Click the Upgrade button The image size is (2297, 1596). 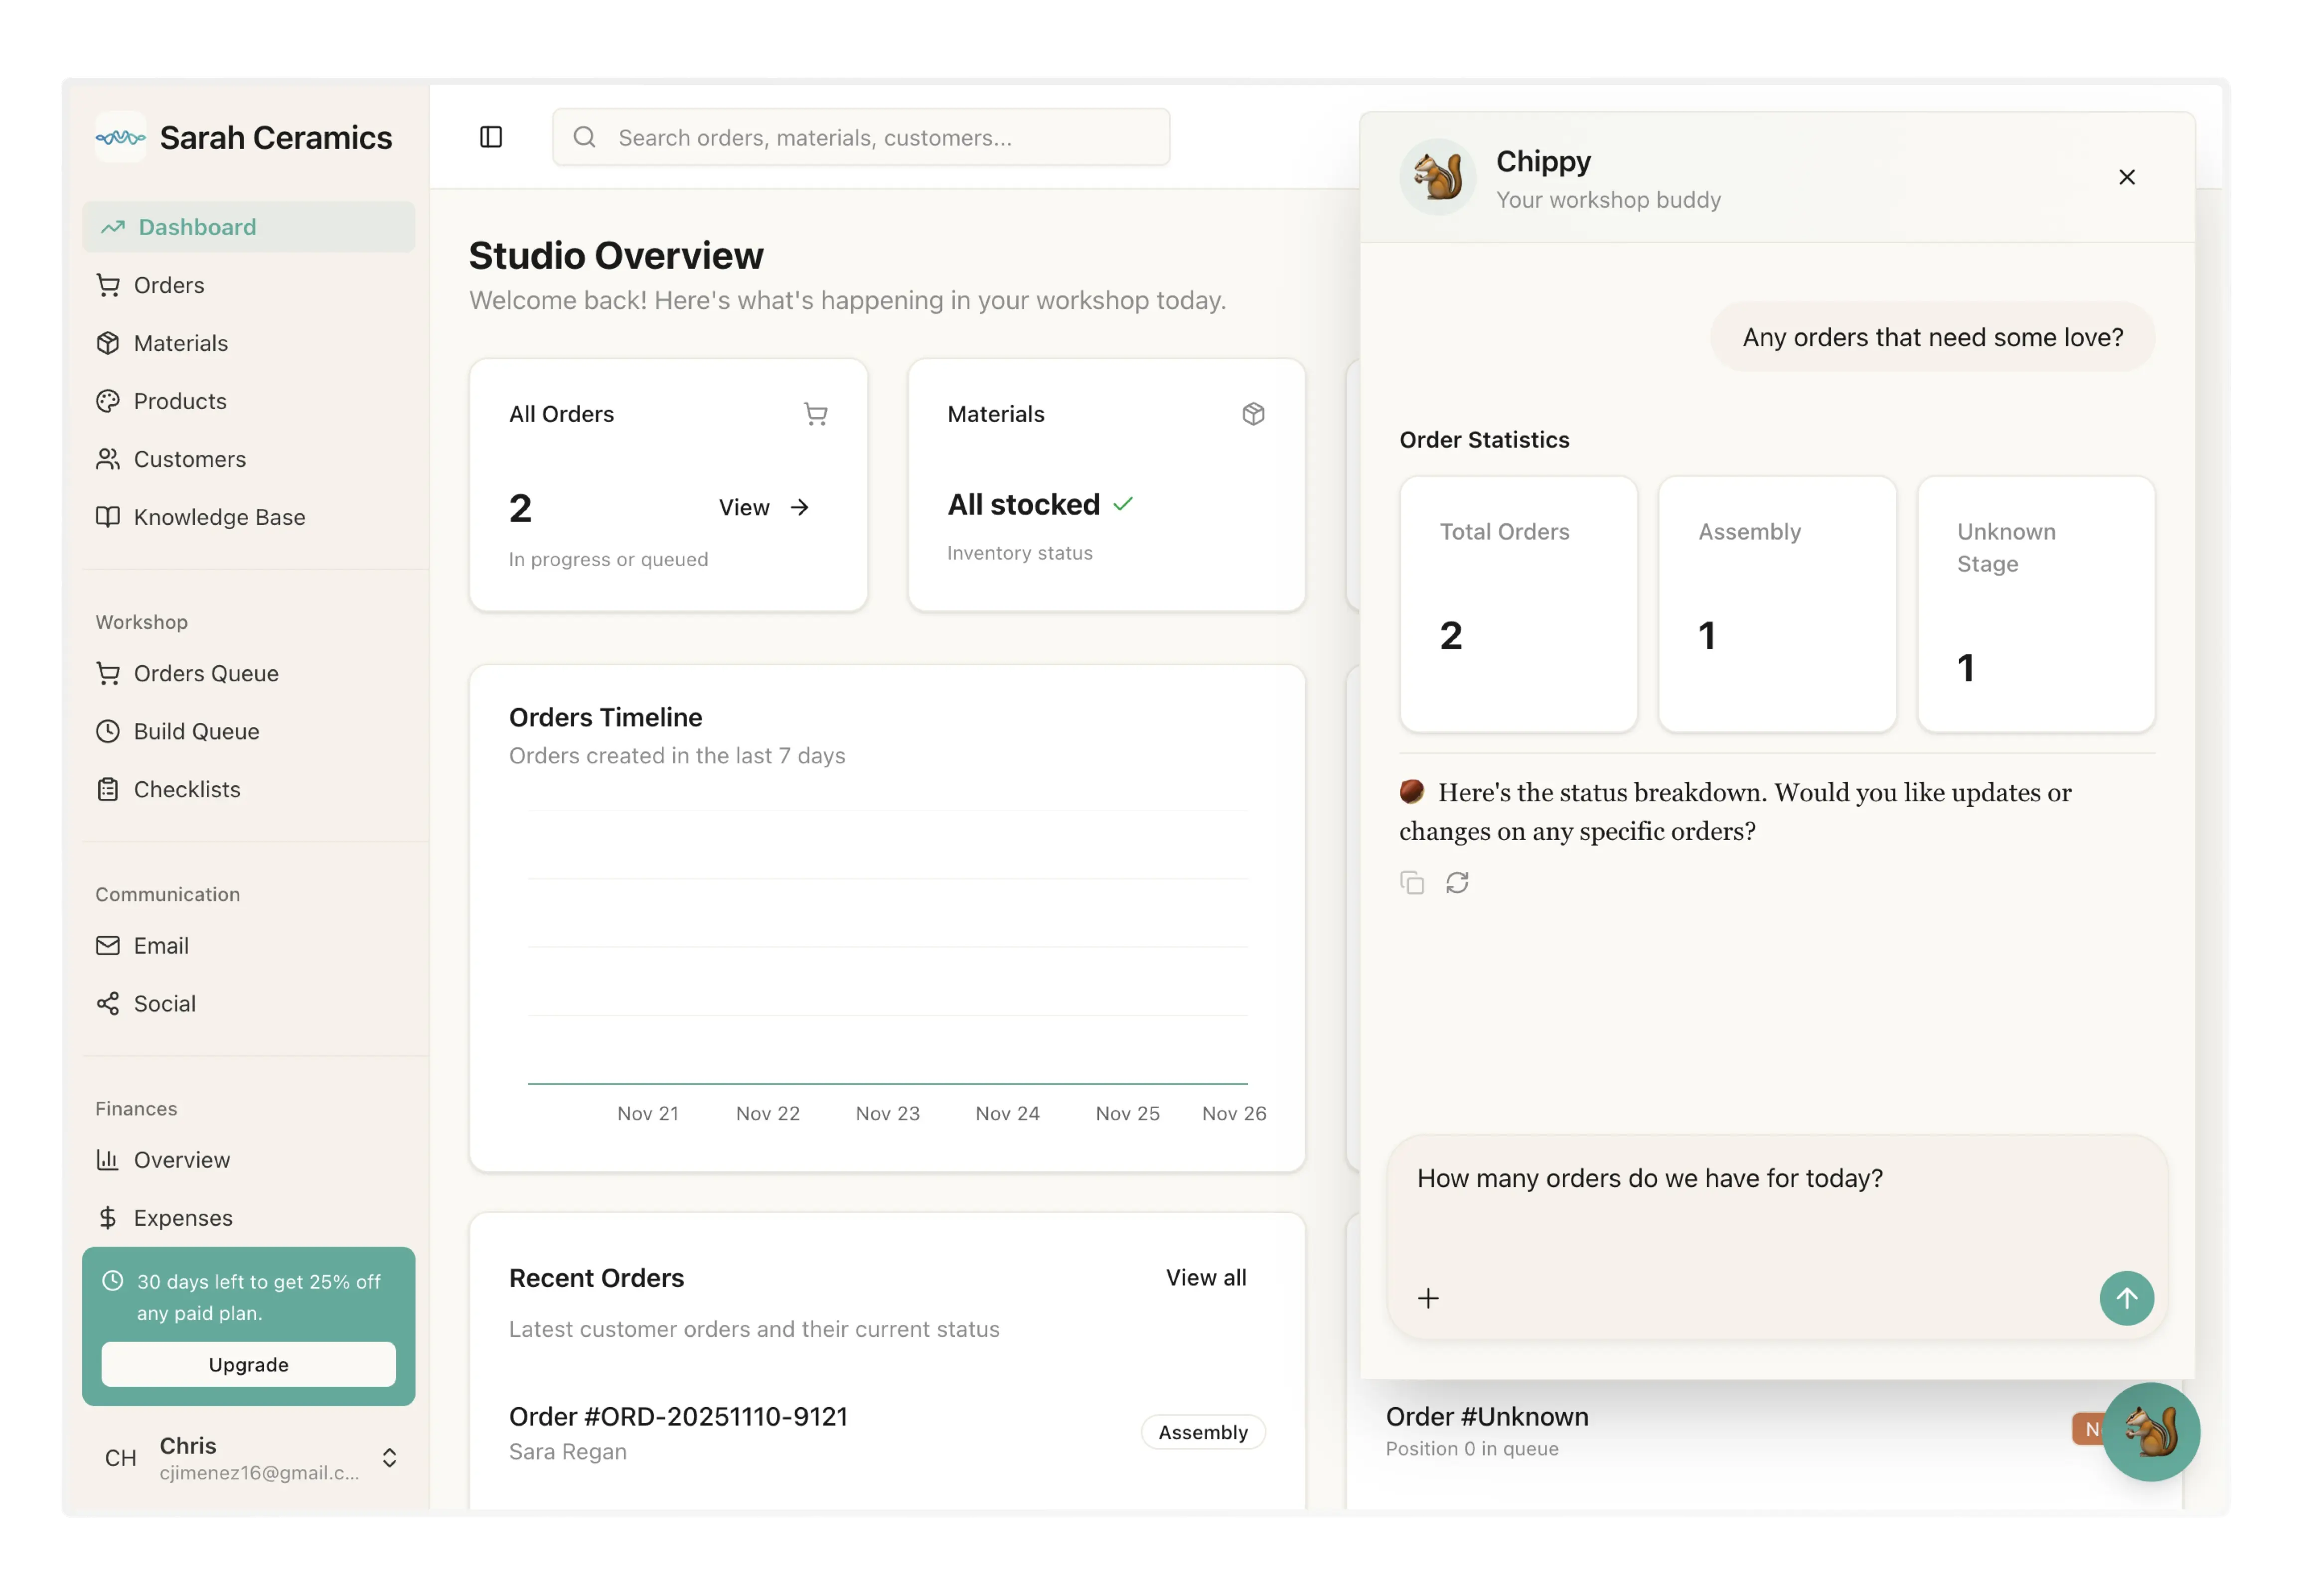248,1363
